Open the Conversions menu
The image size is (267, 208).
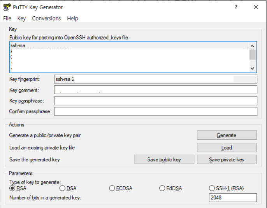pyautogui.click(x=46, y=18)
